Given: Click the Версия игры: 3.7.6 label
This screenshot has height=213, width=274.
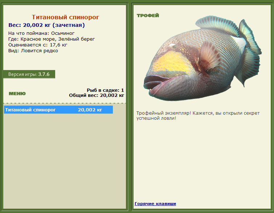Looking at the screenshot, I should 29,74.
